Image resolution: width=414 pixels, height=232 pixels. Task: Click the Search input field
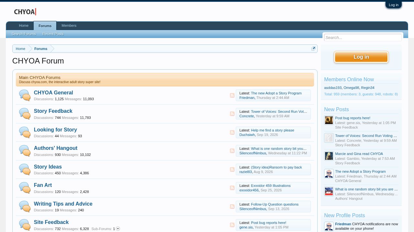coord(363,38)
